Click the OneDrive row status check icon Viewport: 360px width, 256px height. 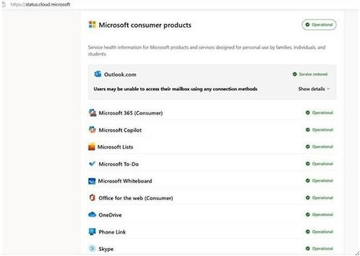tap(308, 215)
